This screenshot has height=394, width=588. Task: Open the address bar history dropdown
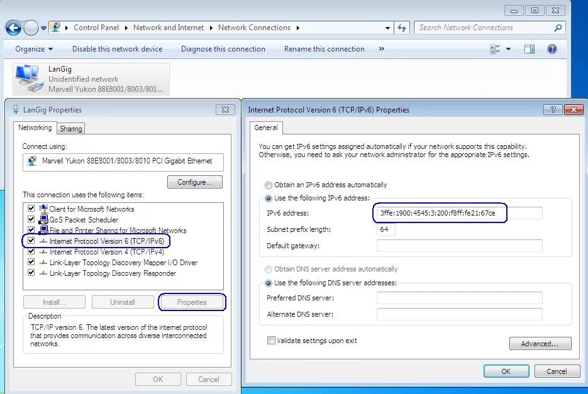tap(387, 28)
